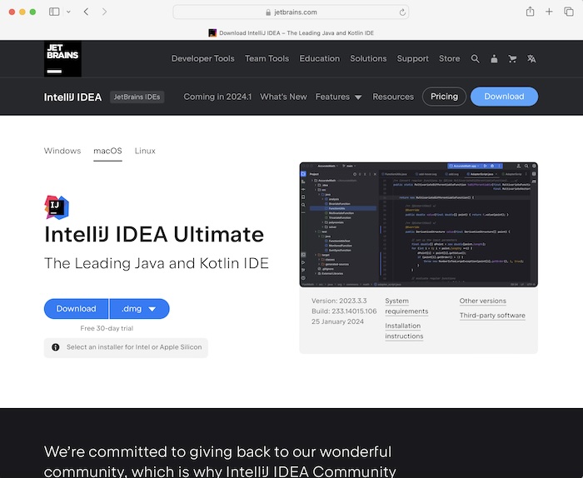Click 'Select an installer for Intel or Apple Silicon'

pos(134,347)
